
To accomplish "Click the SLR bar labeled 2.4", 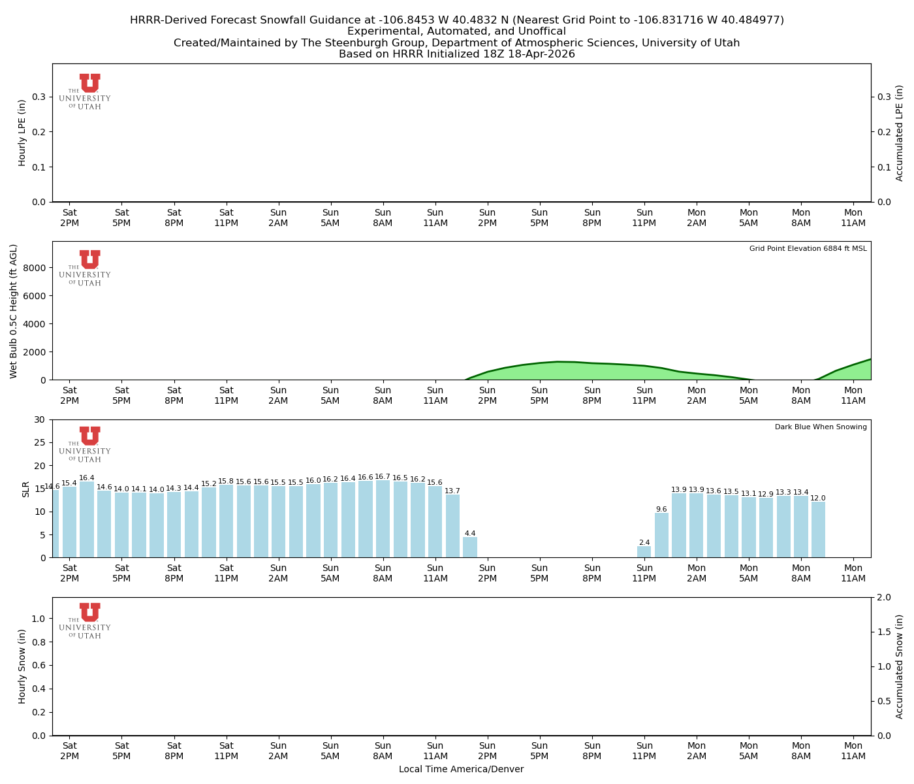I will [644, 552].
